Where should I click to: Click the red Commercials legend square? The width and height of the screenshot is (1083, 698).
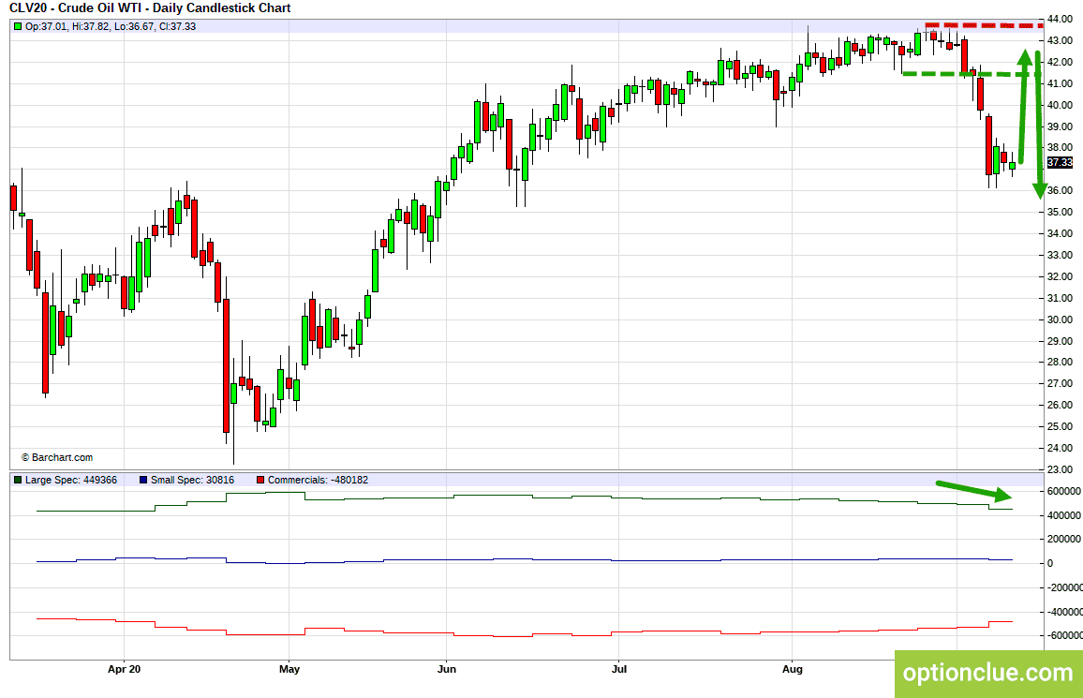click(260, 480)
